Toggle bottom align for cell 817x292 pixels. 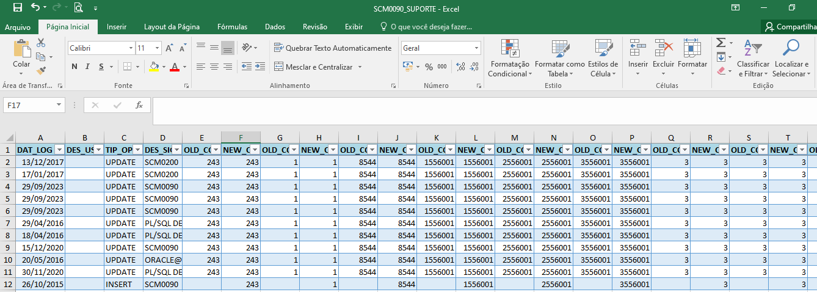(228, 48)
